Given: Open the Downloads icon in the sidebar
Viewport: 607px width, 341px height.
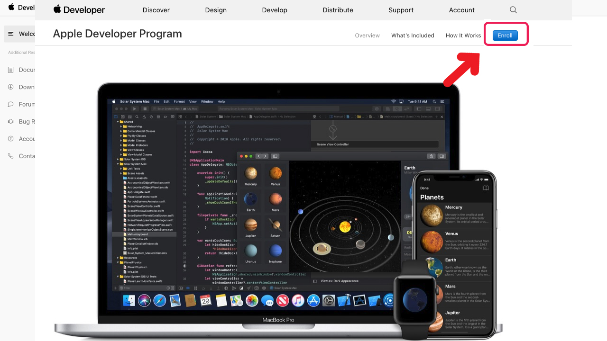Looking at the screenshot, I should pos(10,87).
